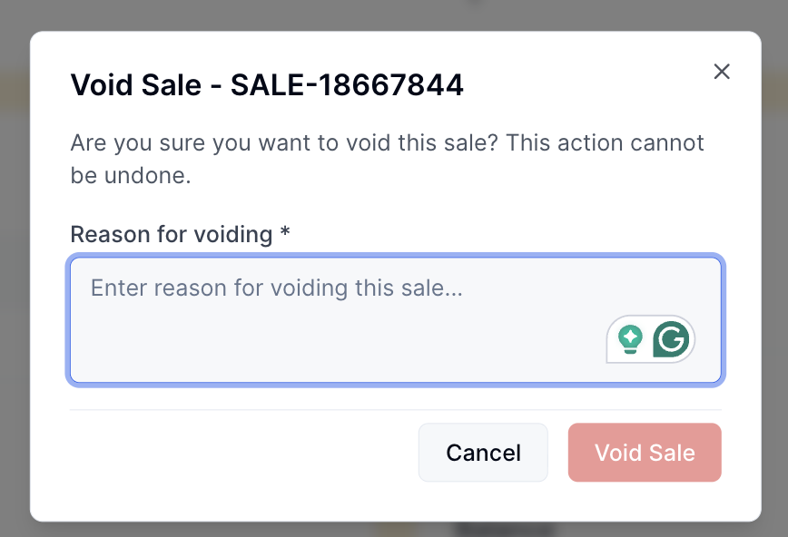
Task: Void sale SALE-18667844 using the red button
Action: [645, 452]
